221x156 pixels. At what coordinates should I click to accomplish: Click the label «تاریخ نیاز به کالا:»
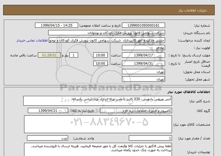coord(82,111)
